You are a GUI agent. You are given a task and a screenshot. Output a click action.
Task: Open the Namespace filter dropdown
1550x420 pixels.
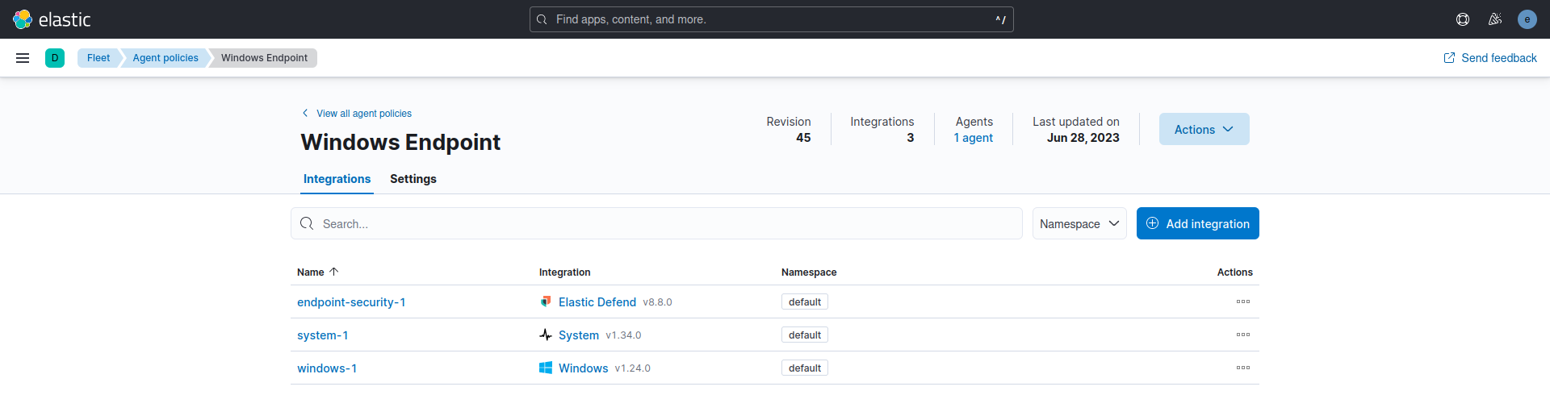point(1079,223)
